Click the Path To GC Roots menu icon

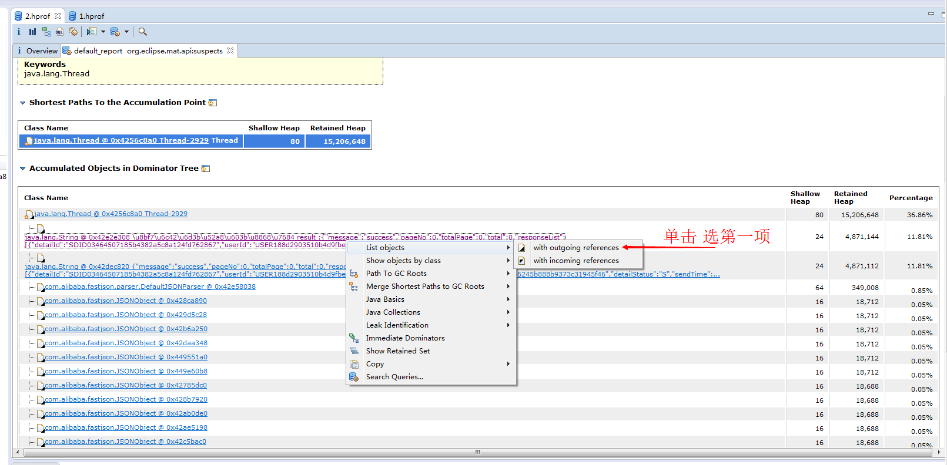[354, 274]
